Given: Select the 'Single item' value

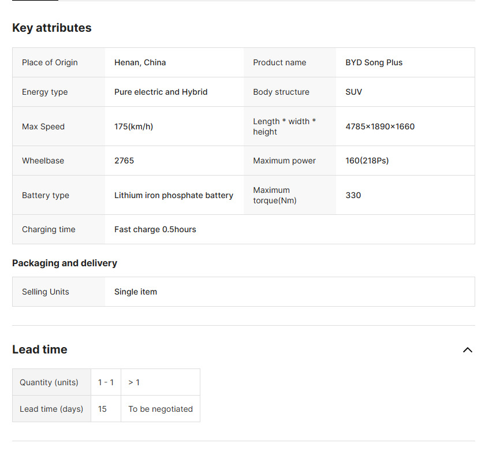Looking at the screenshot, I should (x=136, y=292).
